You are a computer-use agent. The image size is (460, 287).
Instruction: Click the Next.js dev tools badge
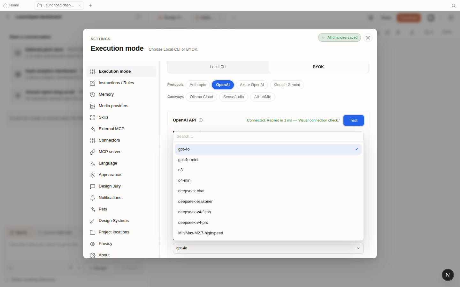448,275
